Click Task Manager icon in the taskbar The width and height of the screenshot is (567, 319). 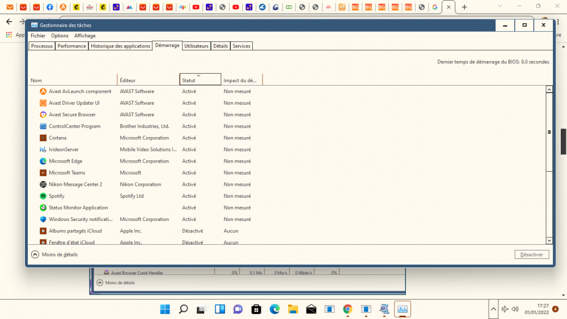click(403, 309)
